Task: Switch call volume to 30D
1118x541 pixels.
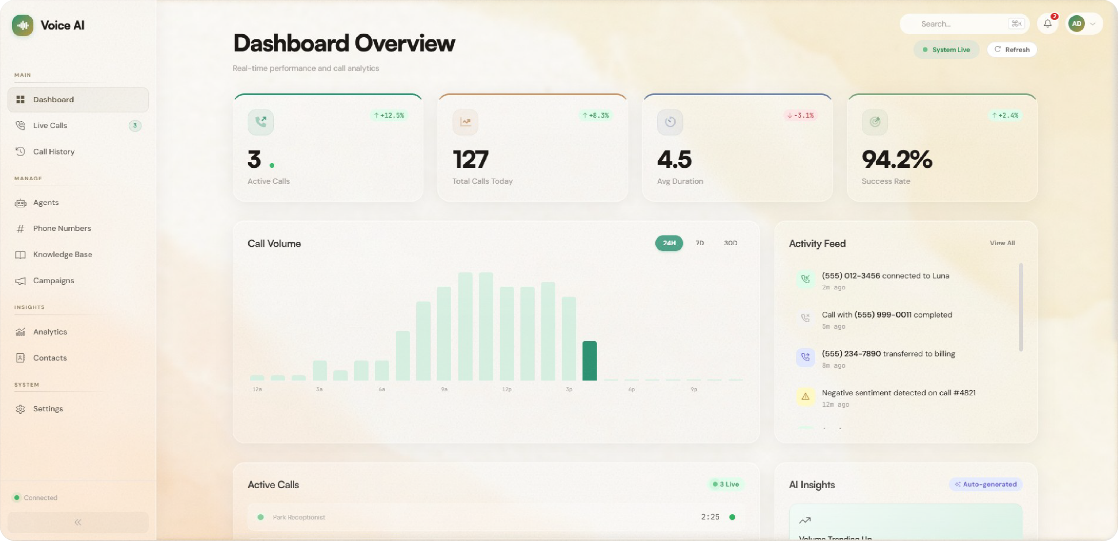Action: pos(730,243)
